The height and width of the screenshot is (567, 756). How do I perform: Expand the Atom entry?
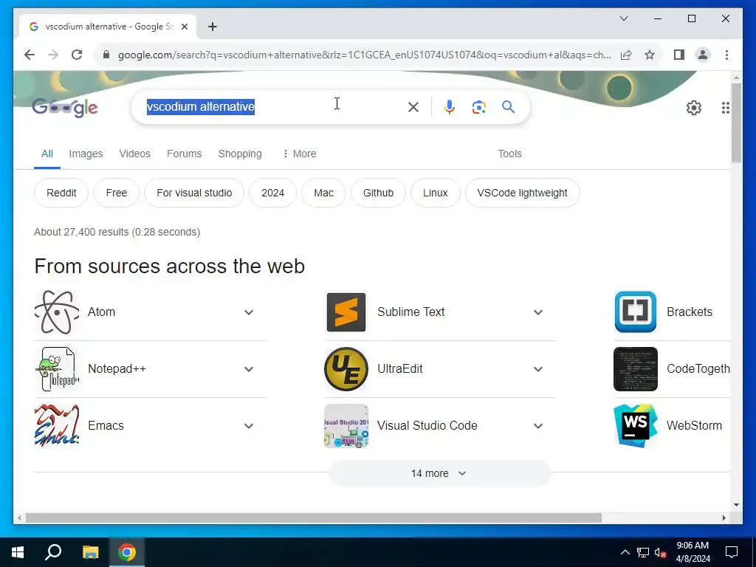pos(249,312)
